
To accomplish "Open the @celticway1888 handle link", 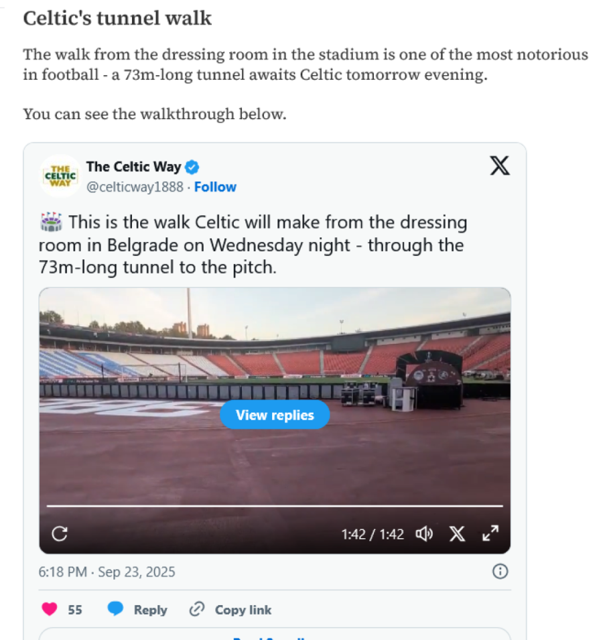I will point(134,187).
